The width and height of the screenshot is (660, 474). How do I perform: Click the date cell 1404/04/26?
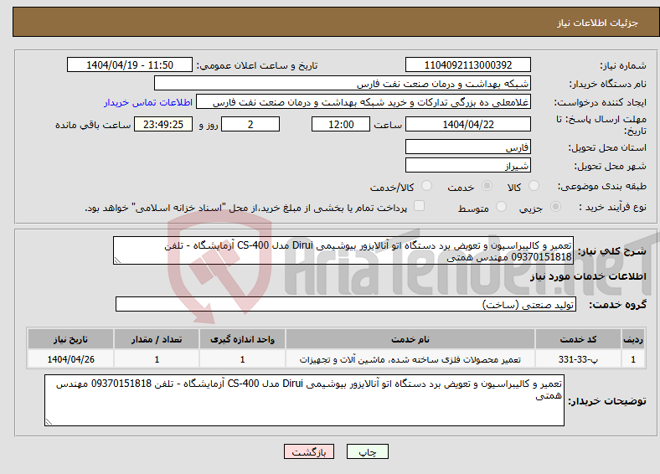point(70,359)
